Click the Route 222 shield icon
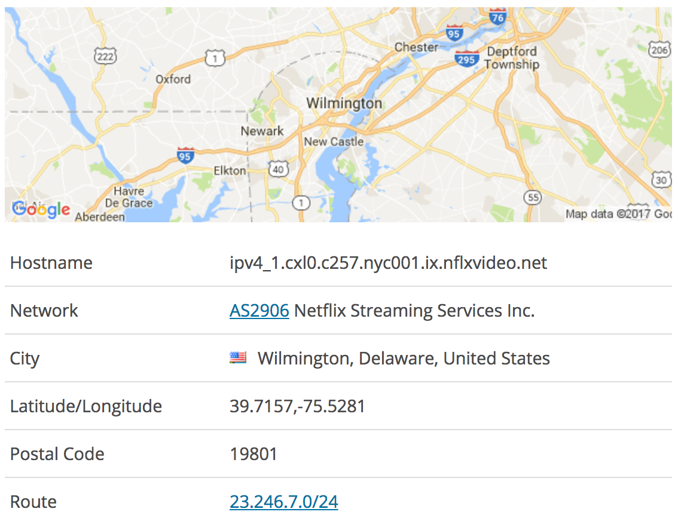678x527 pixels. point(105,56)
